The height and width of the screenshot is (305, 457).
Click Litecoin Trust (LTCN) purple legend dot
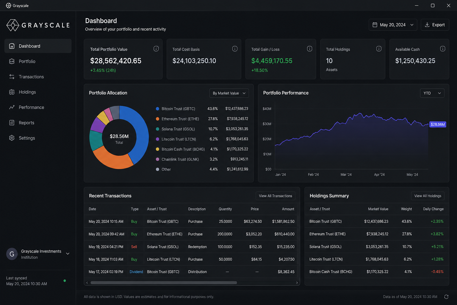tap(157, 139)
